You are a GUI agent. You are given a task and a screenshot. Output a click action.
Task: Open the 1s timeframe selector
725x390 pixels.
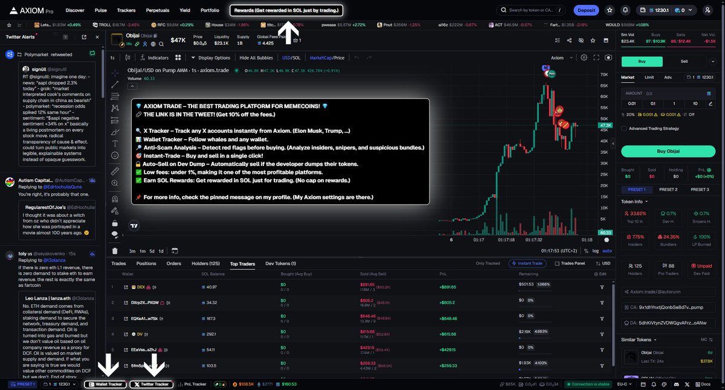click(113, 58)
